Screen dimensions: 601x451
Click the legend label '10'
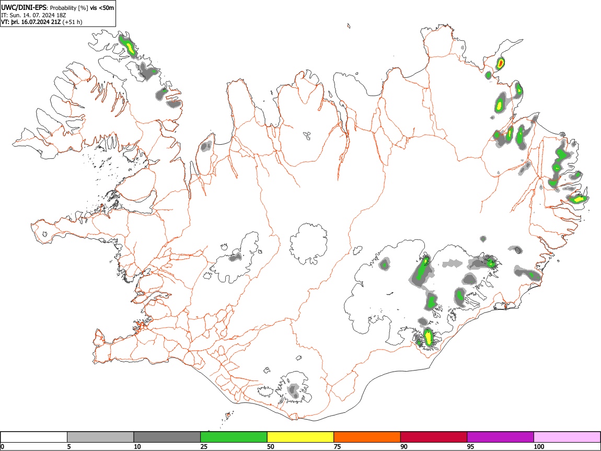[x=137, y=446]
